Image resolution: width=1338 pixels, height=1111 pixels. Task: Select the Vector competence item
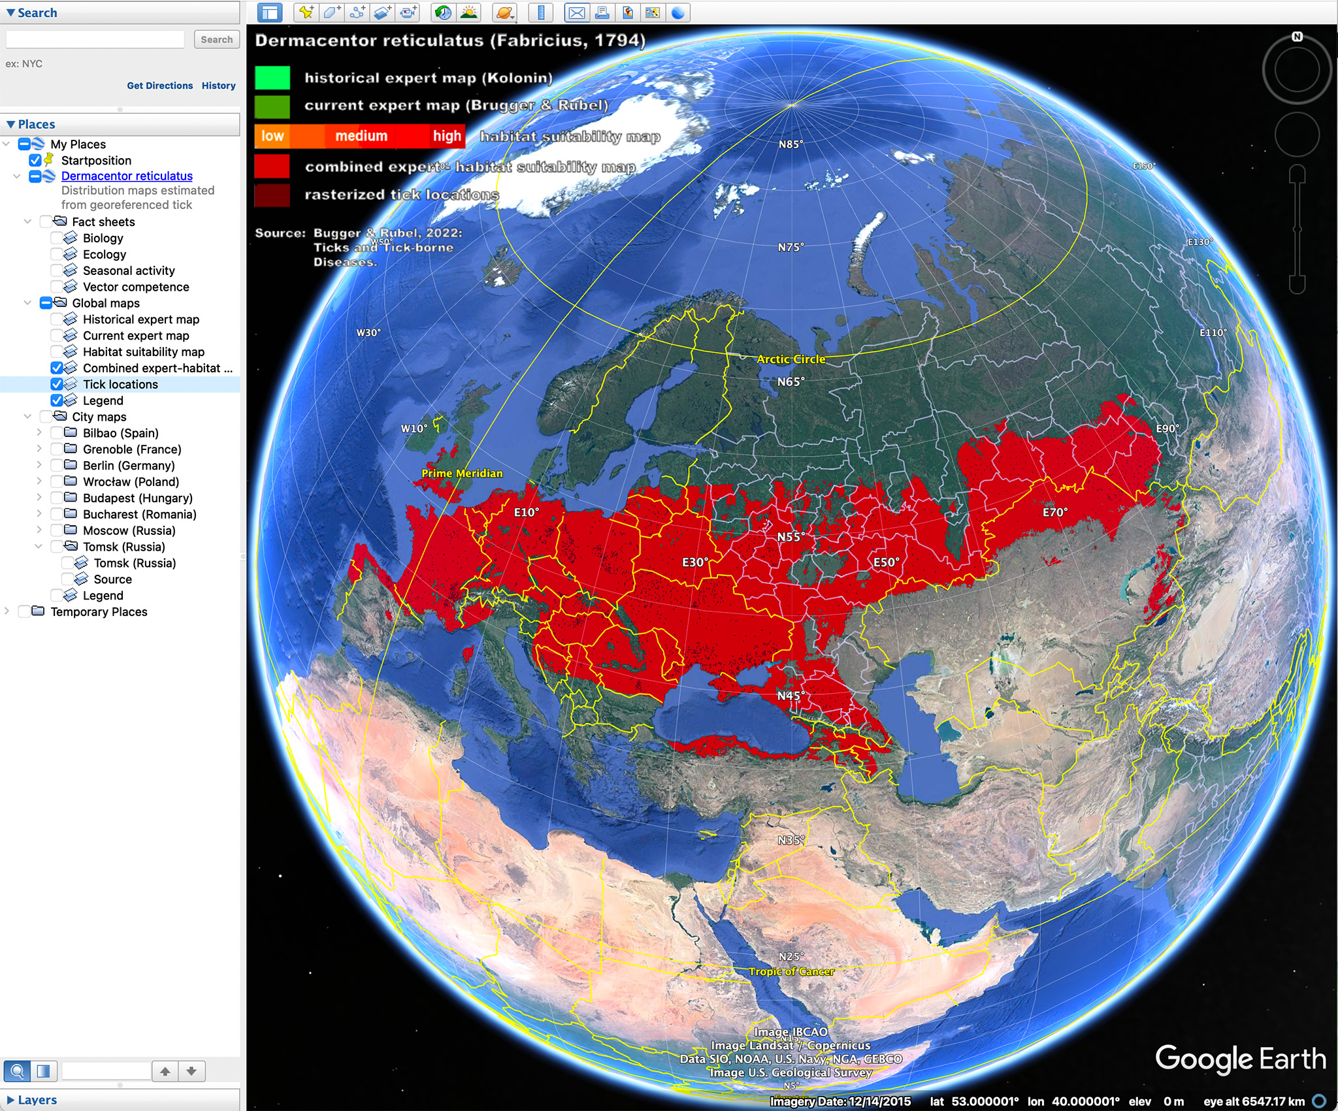point(136,287)
